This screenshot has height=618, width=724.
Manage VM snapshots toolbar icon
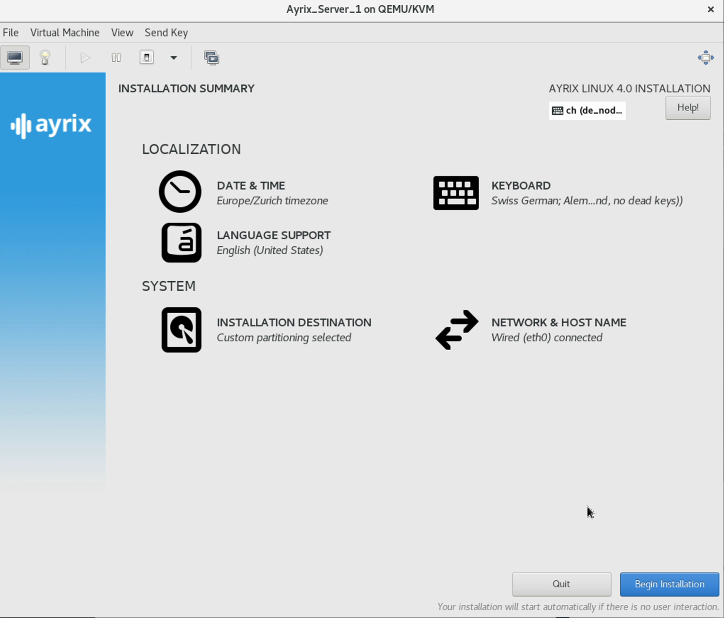211,58
